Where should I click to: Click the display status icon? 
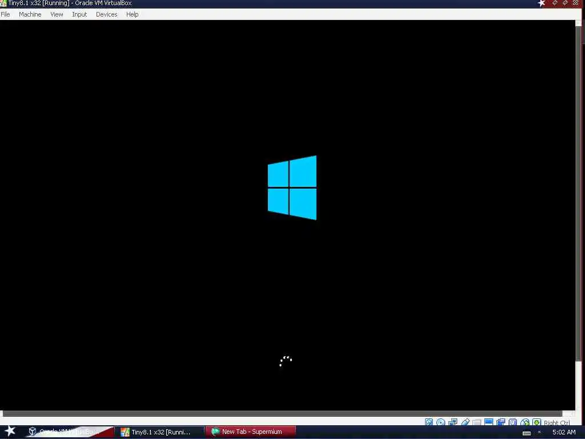[x=489, y=422]
